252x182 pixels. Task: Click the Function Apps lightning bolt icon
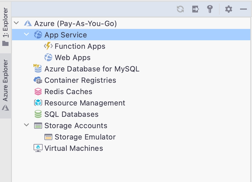[48, 46]
